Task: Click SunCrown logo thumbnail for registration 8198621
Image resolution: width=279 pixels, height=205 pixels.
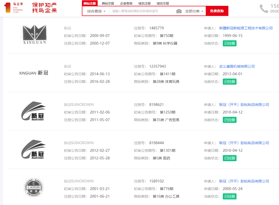Action: click(x=34, y=111)
